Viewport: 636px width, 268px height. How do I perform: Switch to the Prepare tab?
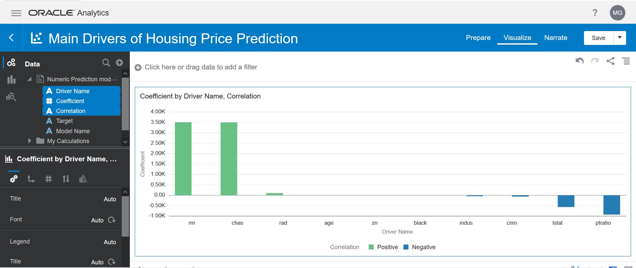click(478, 38)
